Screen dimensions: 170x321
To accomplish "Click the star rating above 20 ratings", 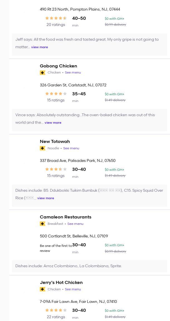I will (x=56, y=18).
